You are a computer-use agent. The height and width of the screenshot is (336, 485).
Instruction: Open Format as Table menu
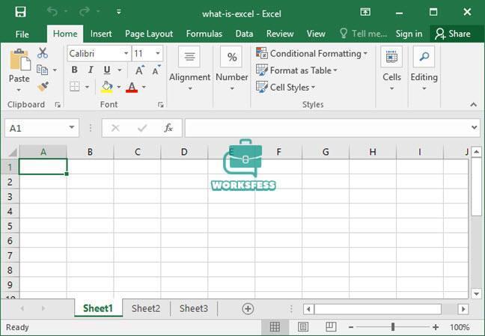pos(296,70)
